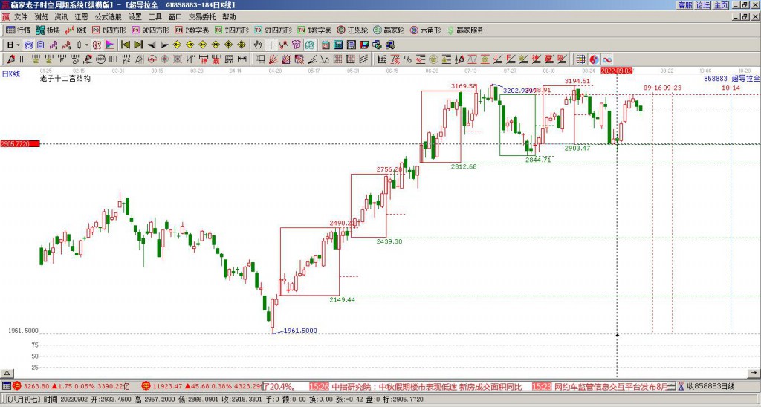Click the highlighted 2022-09-02 date marker

617,70
